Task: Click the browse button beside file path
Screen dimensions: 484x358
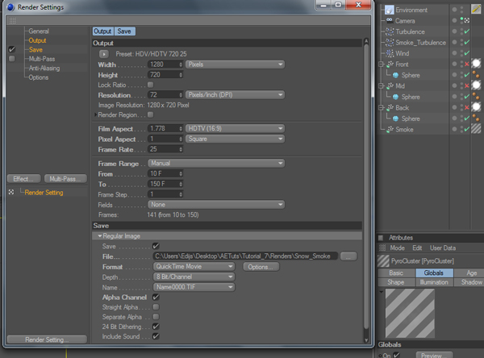Action: click(348, 256)
